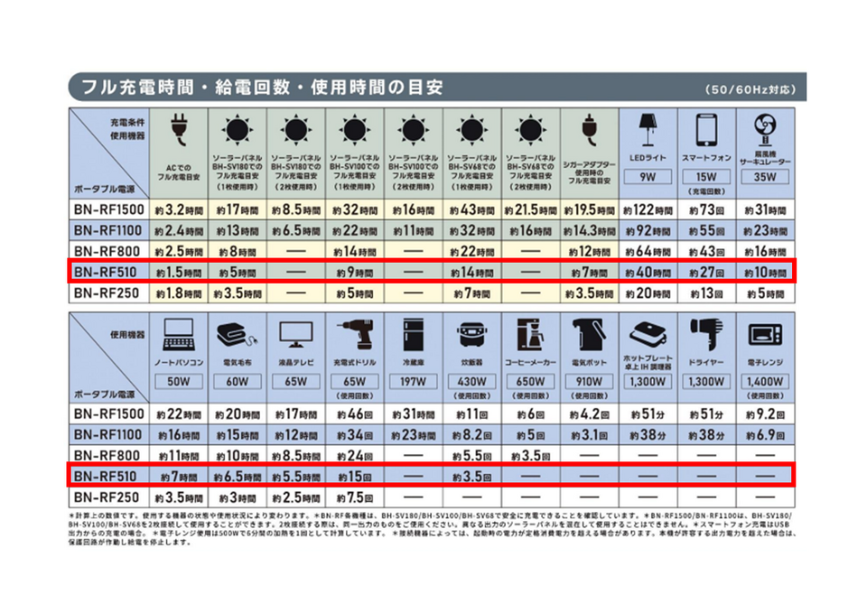Image resolution: width=867 pixels, height=613 pixels.
Task: Click the cordless drill icon
Action: coord(355,336)
